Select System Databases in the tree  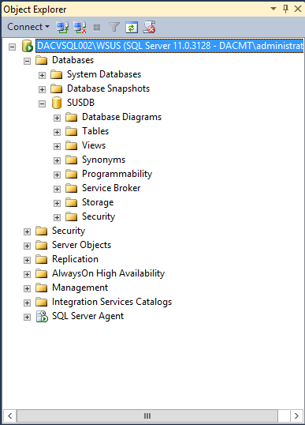(104, 74)
